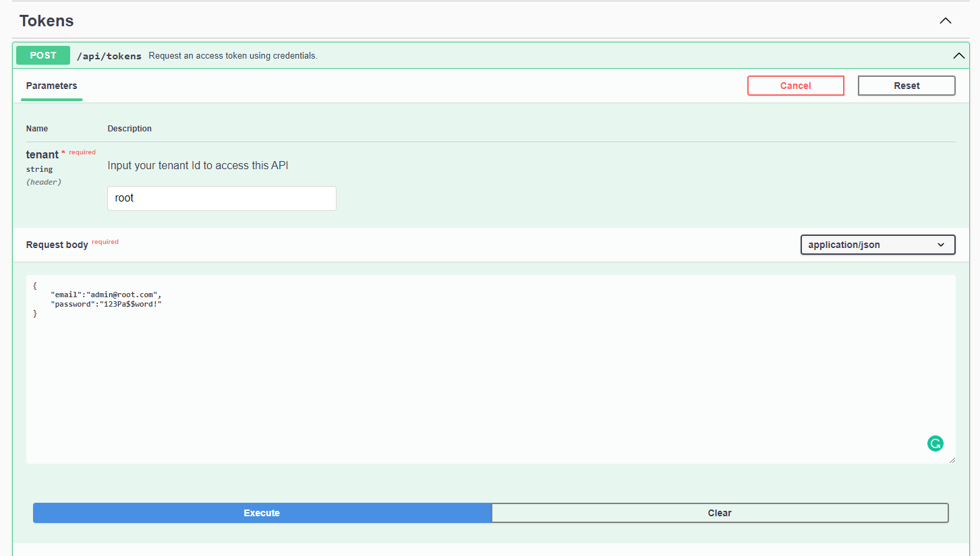The height and width of the screenshot is (556, 980).
Task: Click the Grammarly icon in request body
Action: click(x=935, y=443)
